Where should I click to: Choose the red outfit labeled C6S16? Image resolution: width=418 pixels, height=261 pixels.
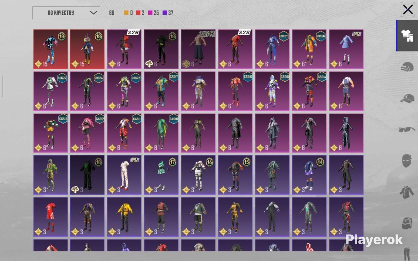tap(235, 91)
